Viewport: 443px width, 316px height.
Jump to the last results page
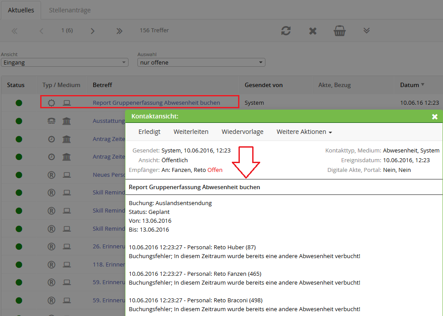click(119, 31)
